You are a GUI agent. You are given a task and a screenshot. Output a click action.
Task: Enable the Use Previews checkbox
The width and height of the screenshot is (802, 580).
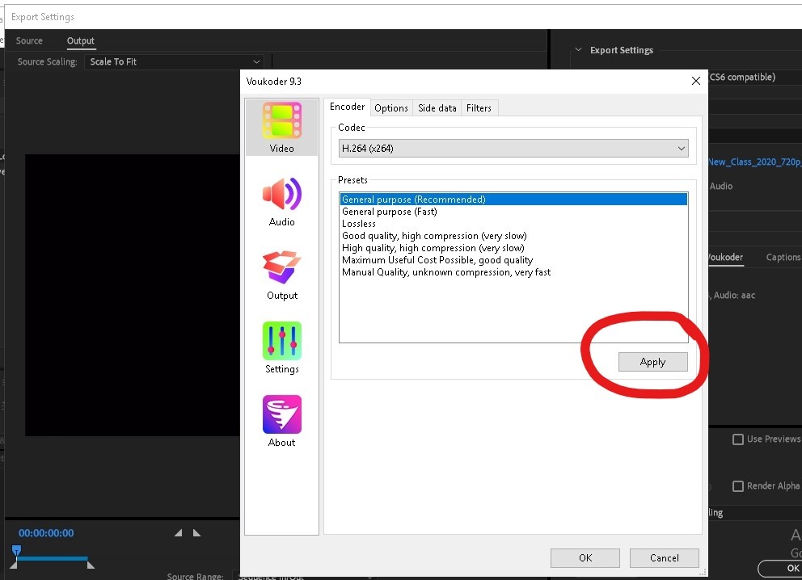(737, 439)
